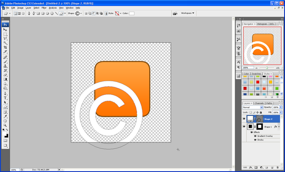Toggle Gradient Overlay effect visibility

coord(255,136)
